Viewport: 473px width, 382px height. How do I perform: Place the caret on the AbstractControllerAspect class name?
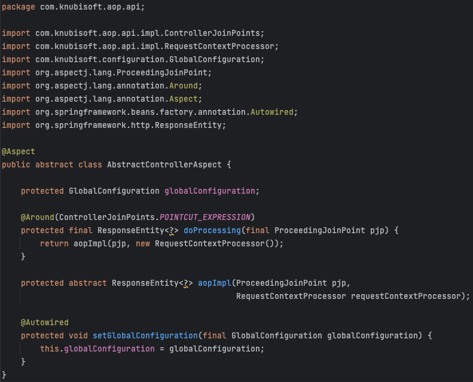pyautogui.click(x=164, y=164)
